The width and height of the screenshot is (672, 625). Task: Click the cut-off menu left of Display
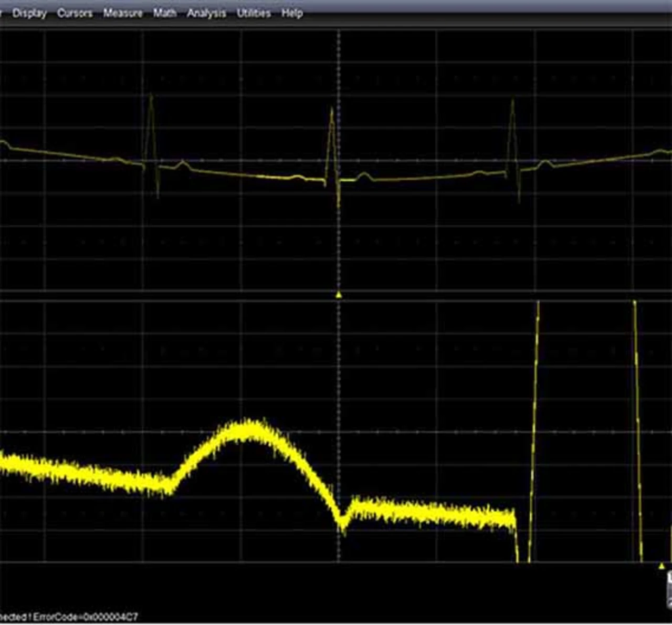pyautogui.click(x=2, y=13)
